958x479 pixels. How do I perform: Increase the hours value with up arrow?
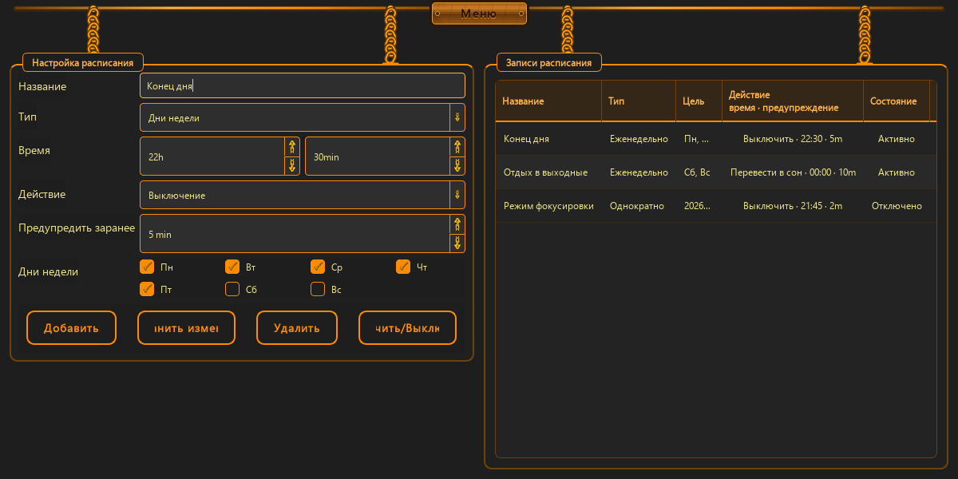click(292, 147)
